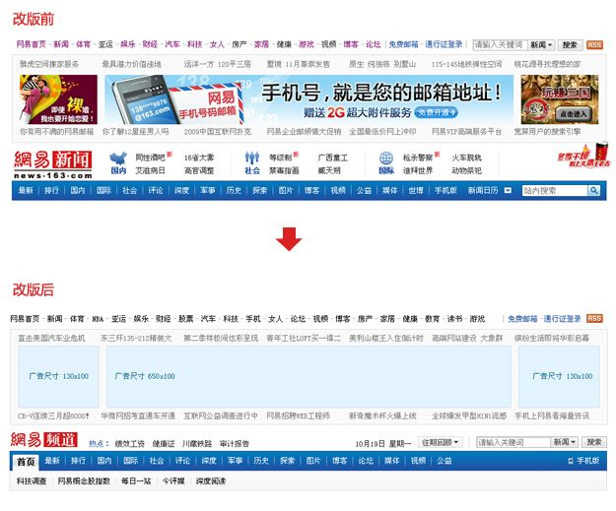
Task: Click the 科技调查 sub-navigation link
Action: pos(32,480)
